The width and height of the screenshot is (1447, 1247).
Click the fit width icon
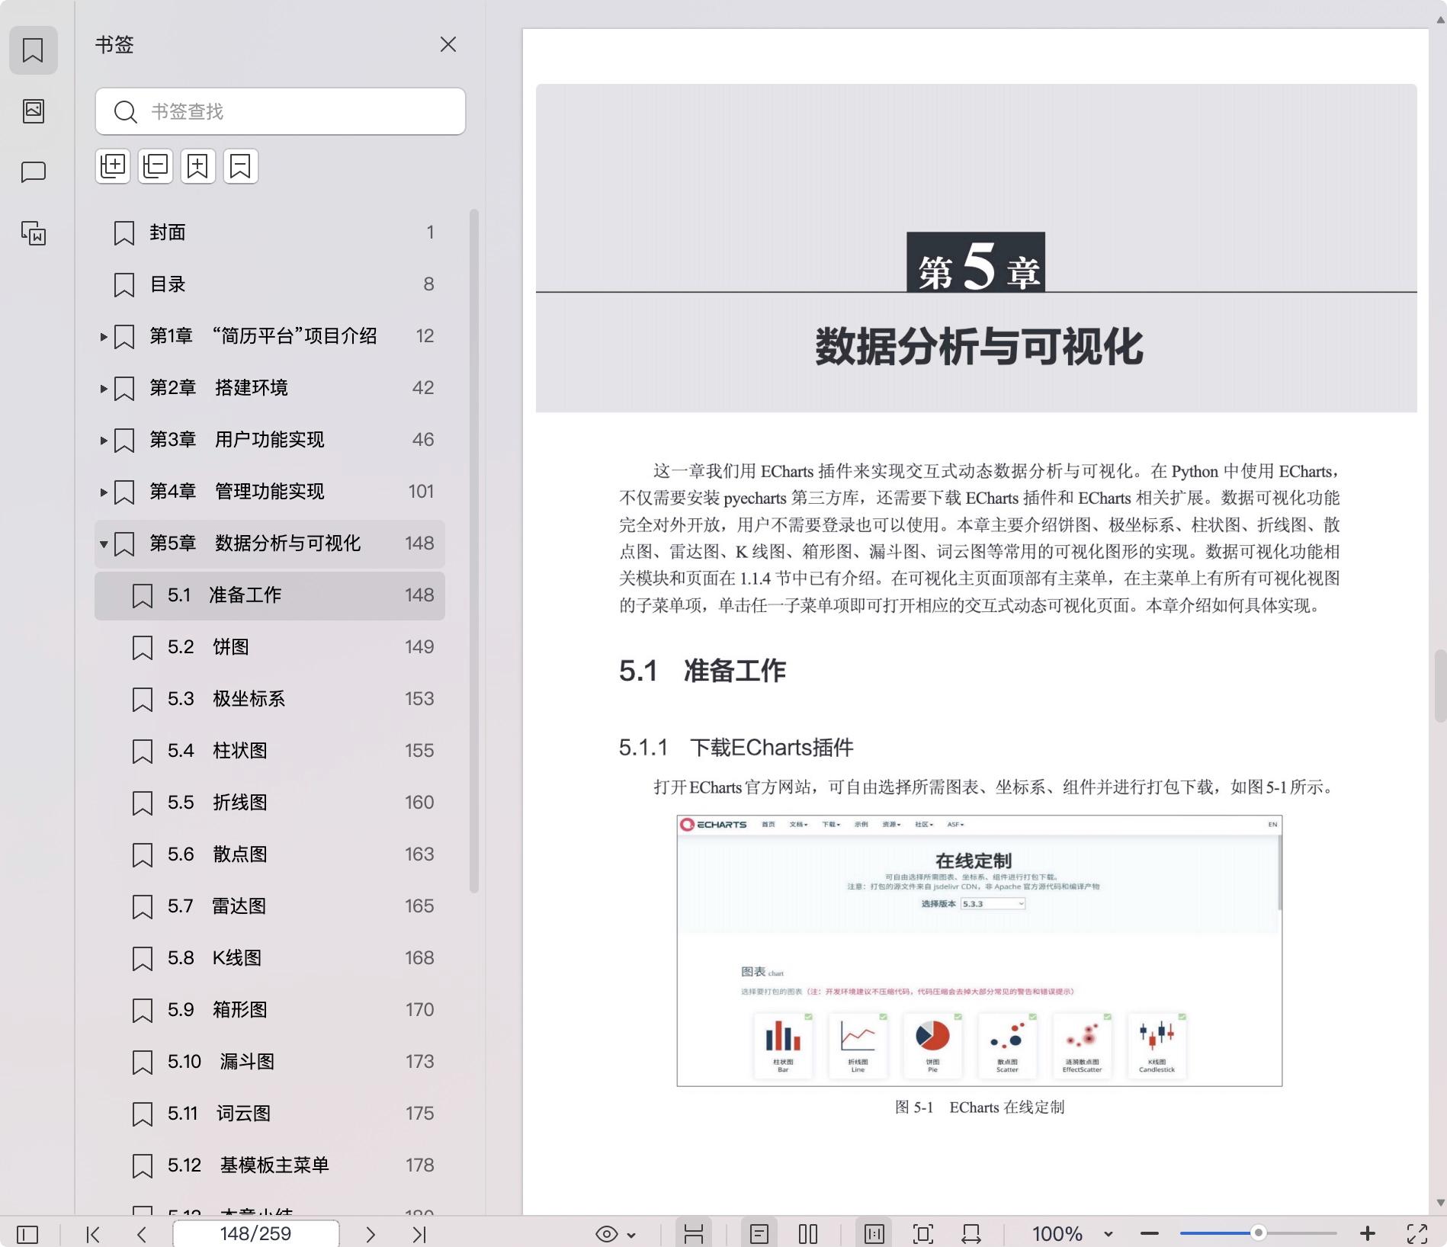pos(971,1234)
